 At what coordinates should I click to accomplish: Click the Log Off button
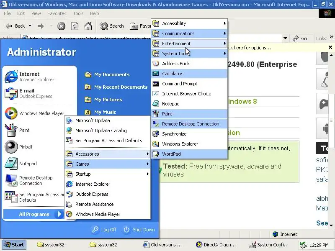[x=104, y=230]
